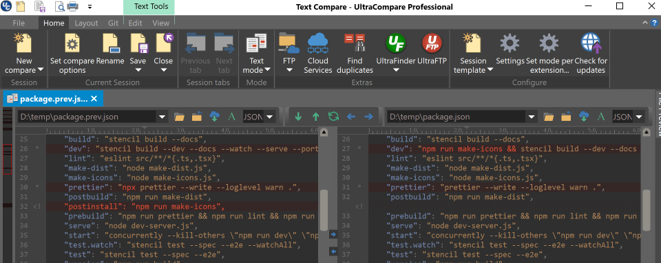Click the blue merge left arrow in toolbar
The image size is (661, 263).
point(351,117)
